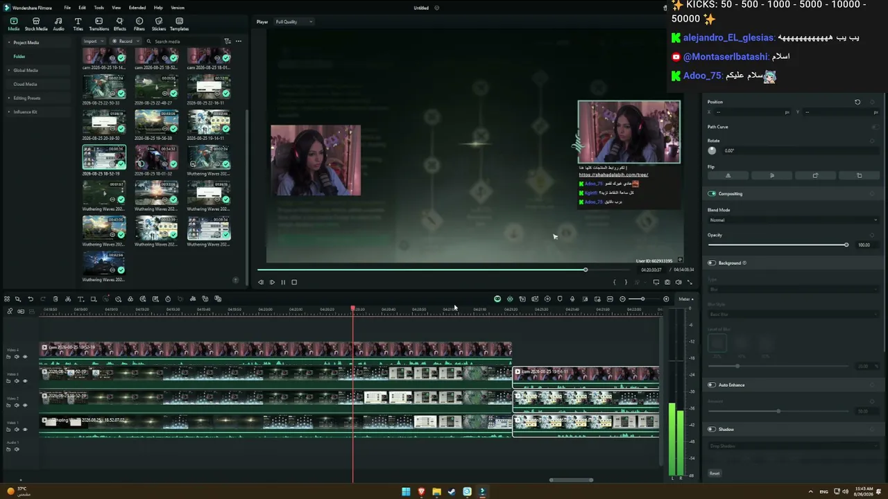Open the Tools menu
The image size is (888, 499).
click(x=99, y=8)
